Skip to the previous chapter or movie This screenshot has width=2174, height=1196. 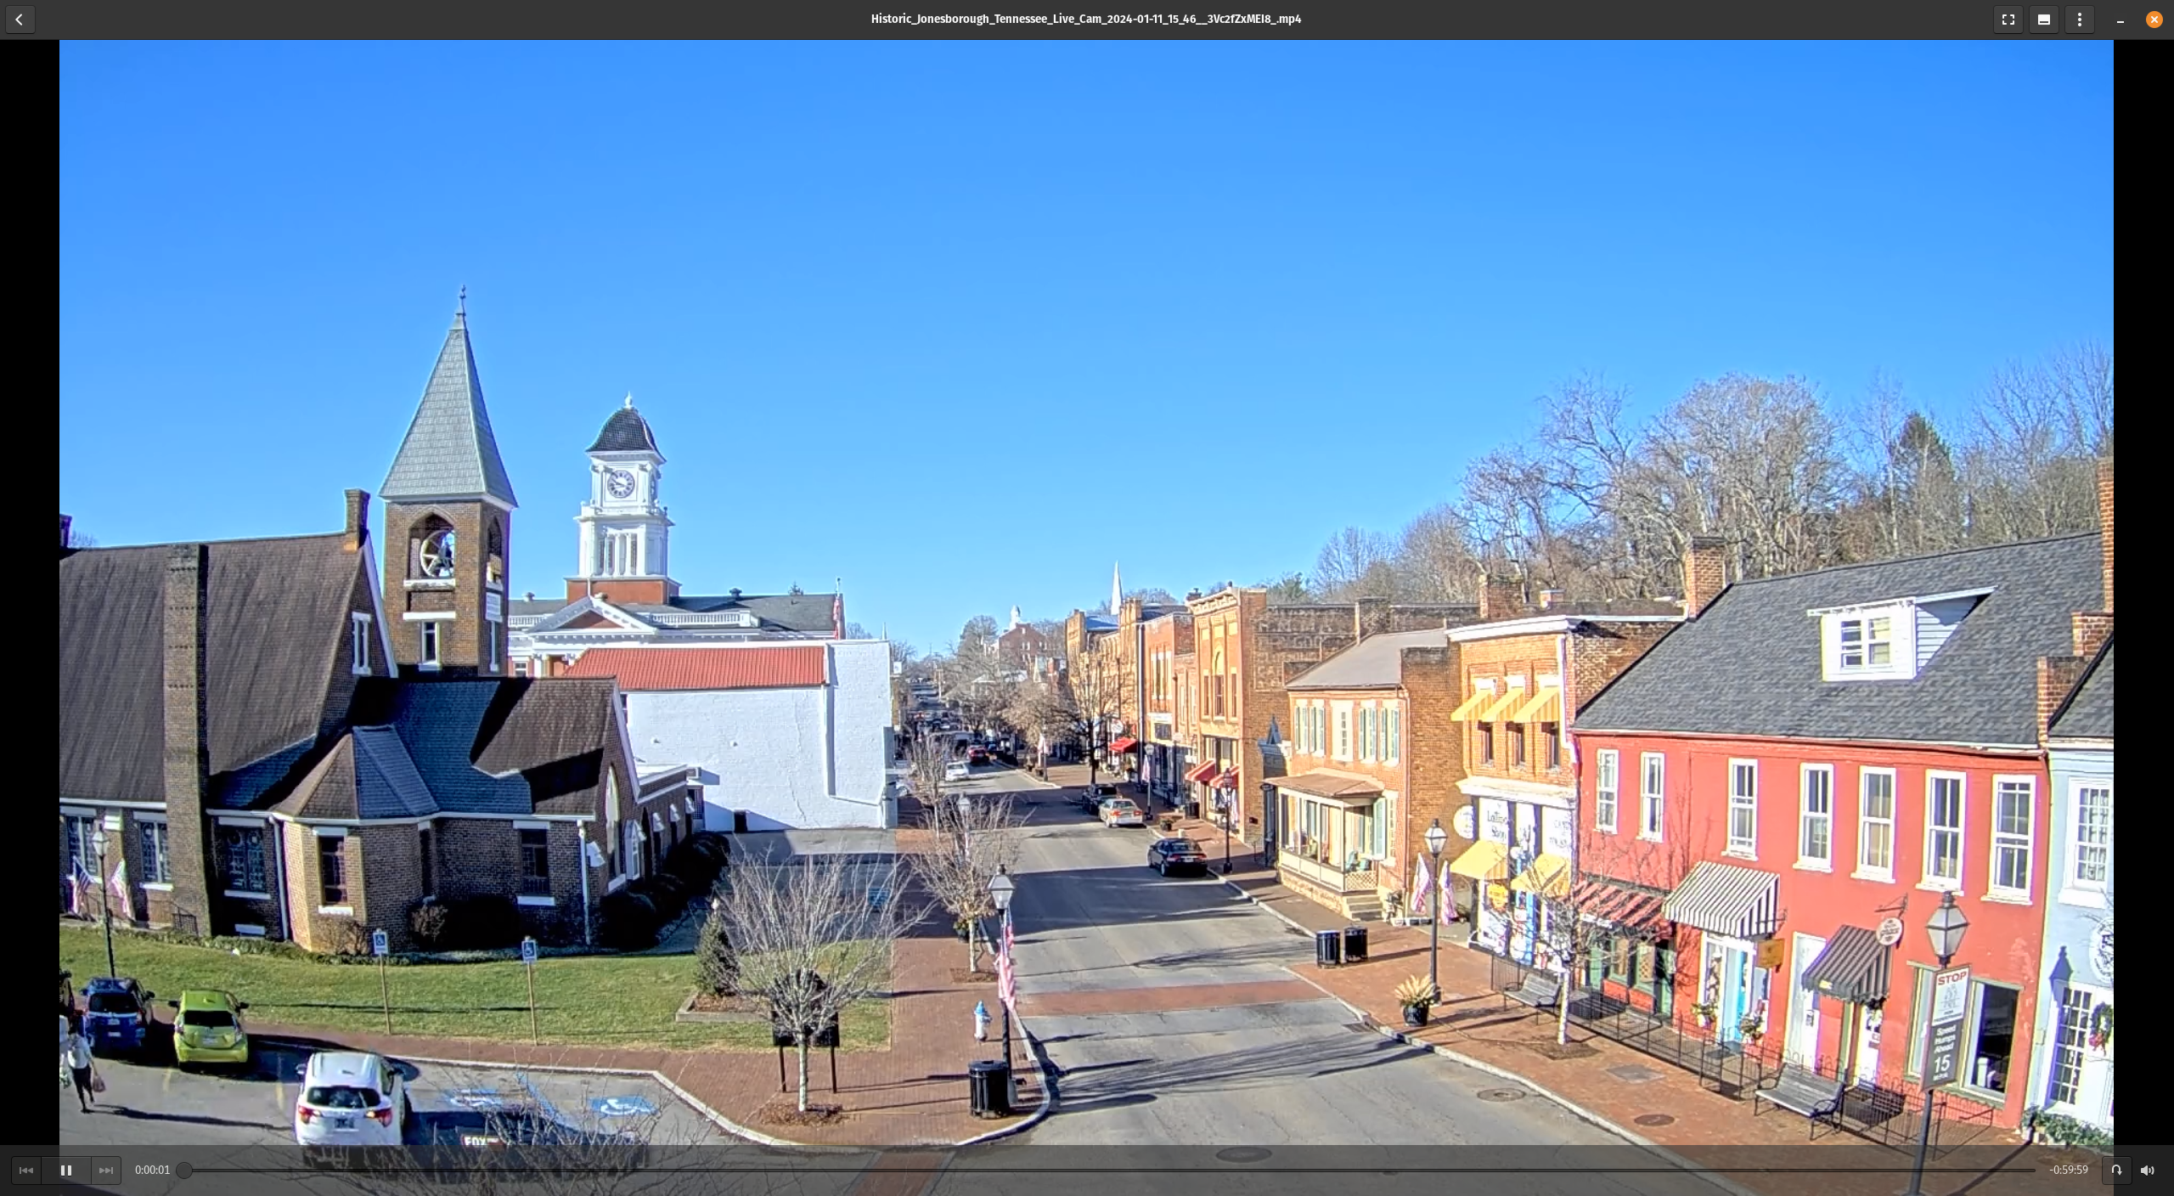click(x=26, y=1170)
